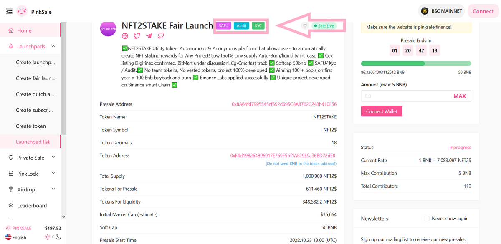This screenshot has height=244, width=501.
Task: Click the Total Contributors value 119
Action: (467, 186)
